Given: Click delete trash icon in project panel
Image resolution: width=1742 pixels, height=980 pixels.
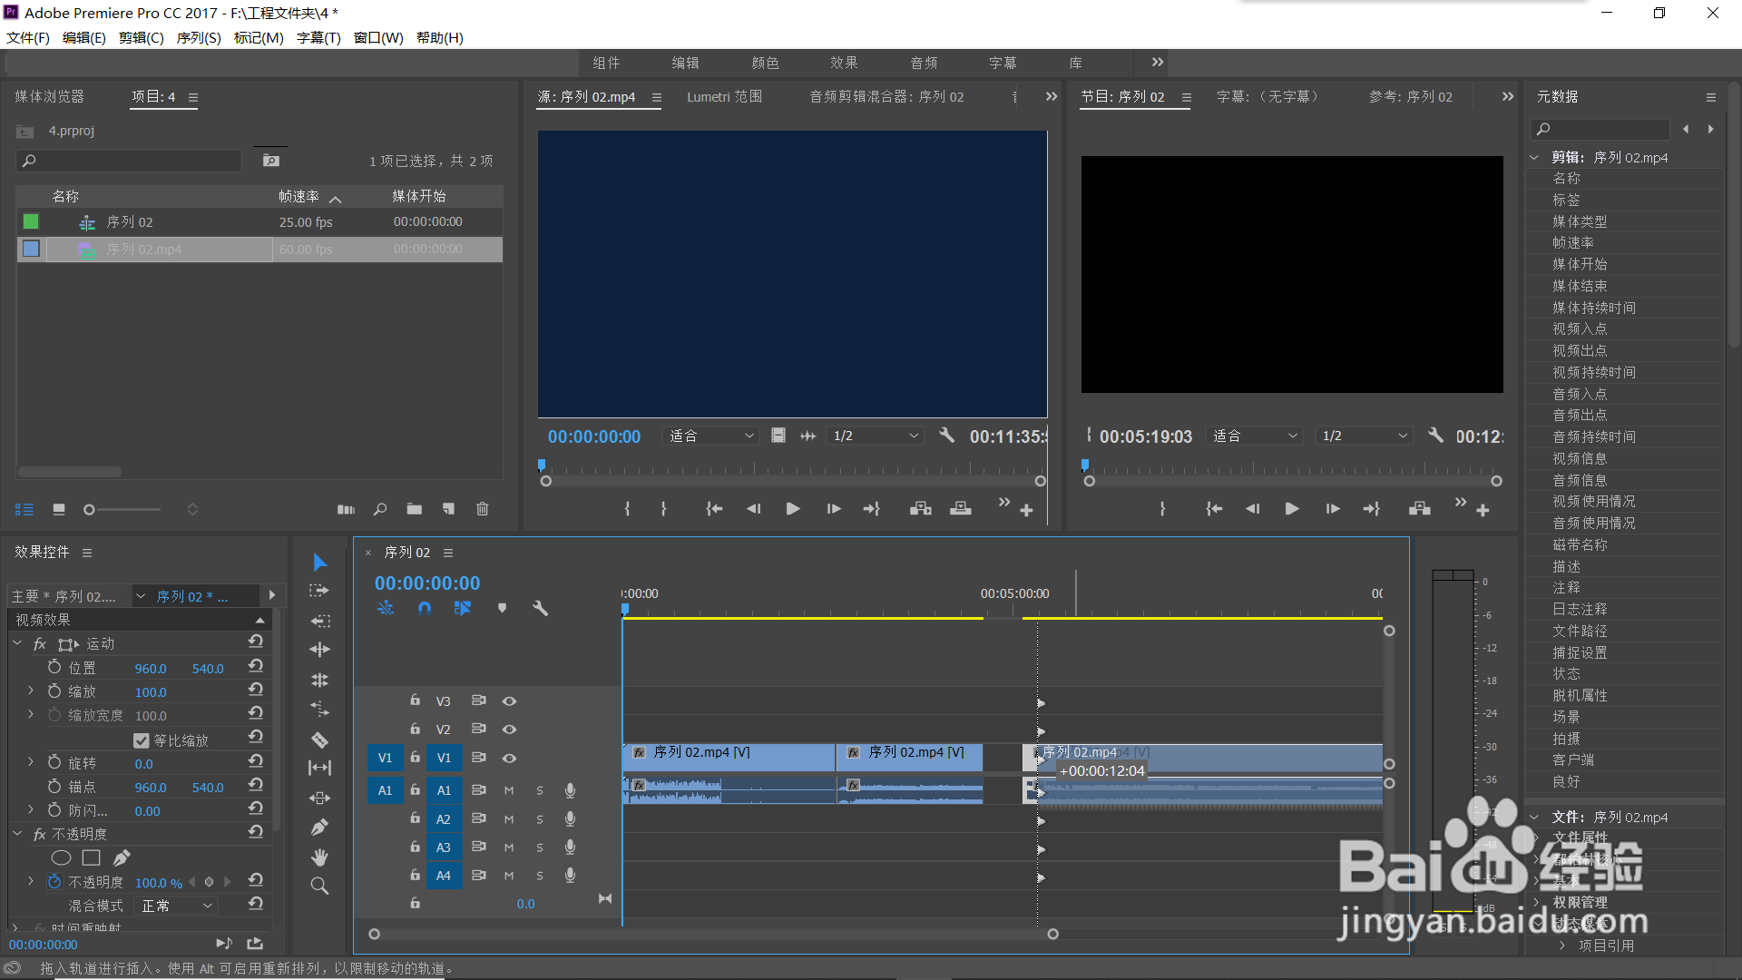Looking at the screenshot, I should coord(483,509).
